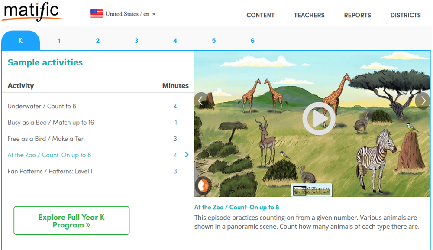Viewport: 433px width, 250px height.
Task: Go to the previous activity slide
Action: [201, 101]
